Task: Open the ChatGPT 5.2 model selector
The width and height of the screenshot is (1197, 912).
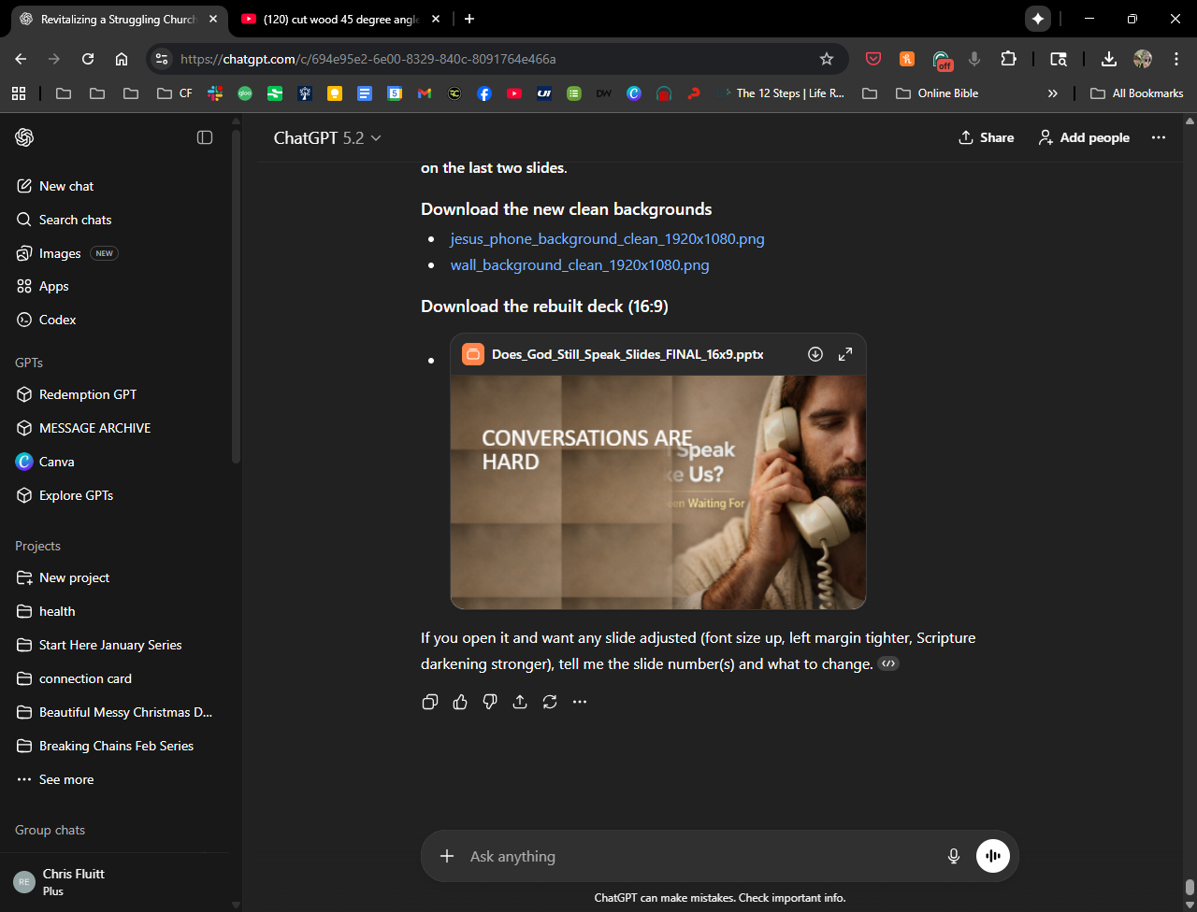Action: 327,137
